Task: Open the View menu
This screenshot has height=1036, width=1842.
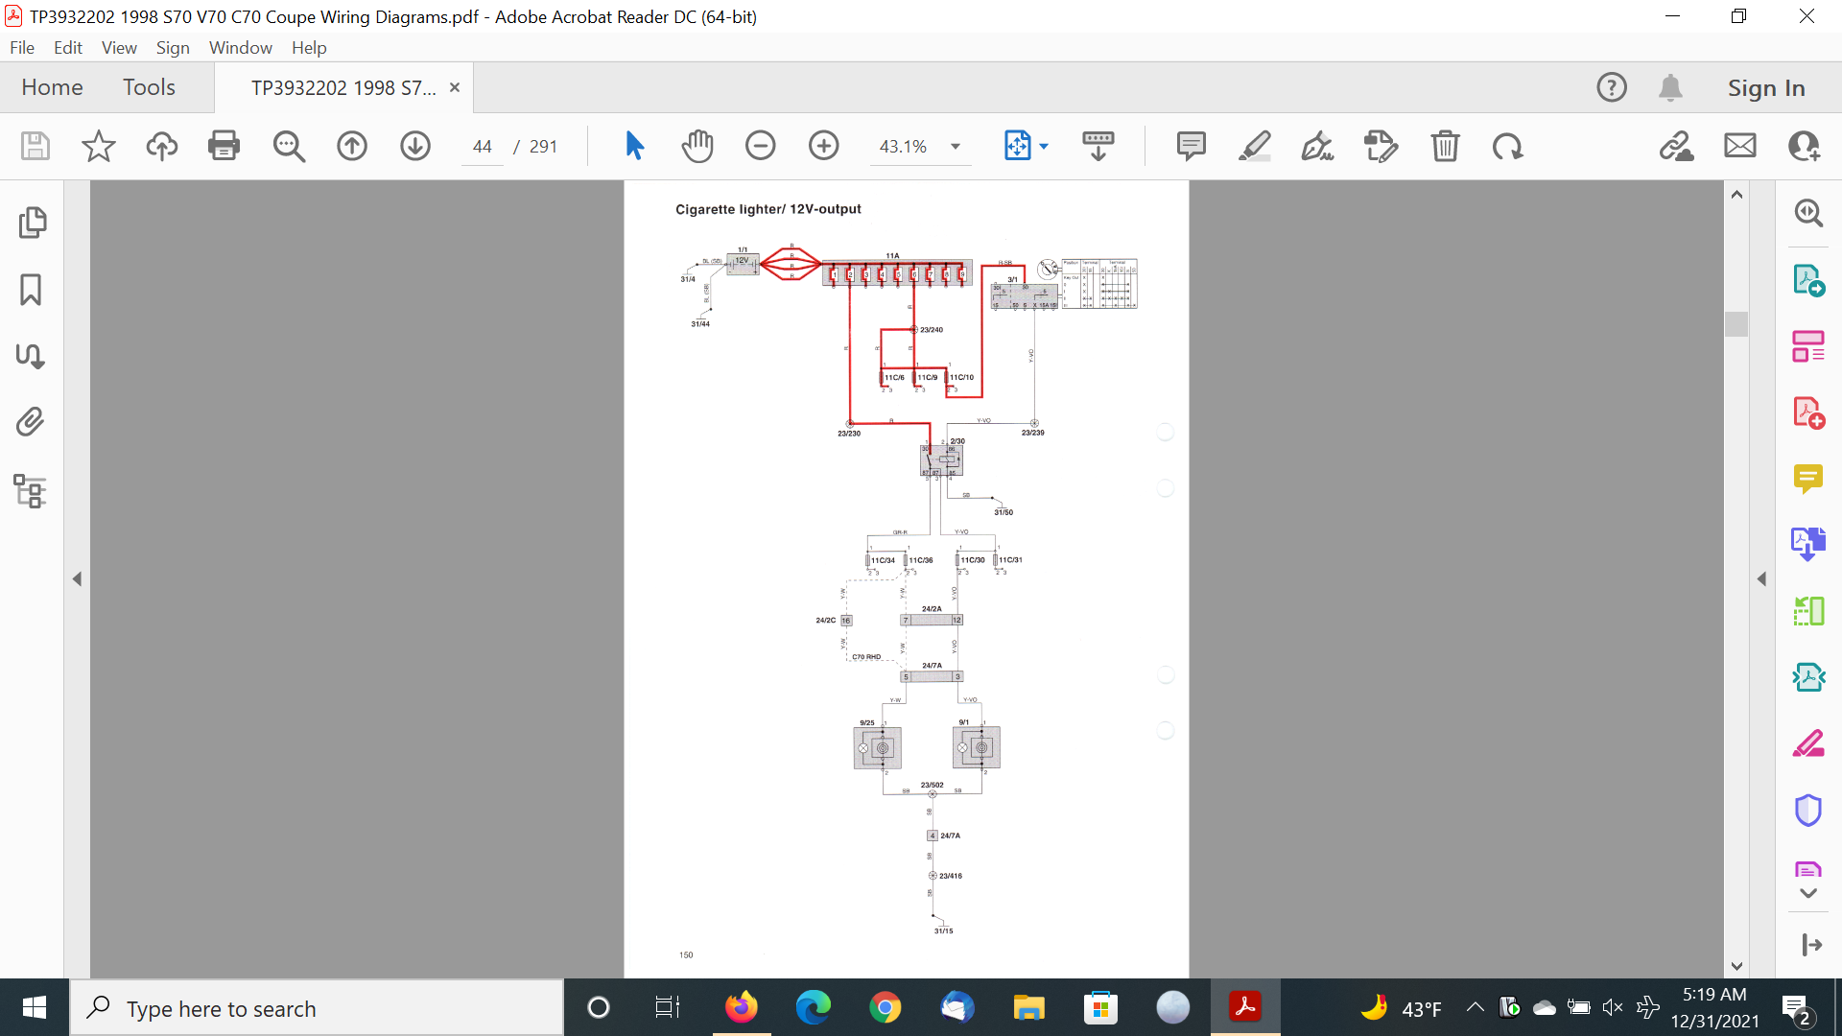Action: click(119, 48)
